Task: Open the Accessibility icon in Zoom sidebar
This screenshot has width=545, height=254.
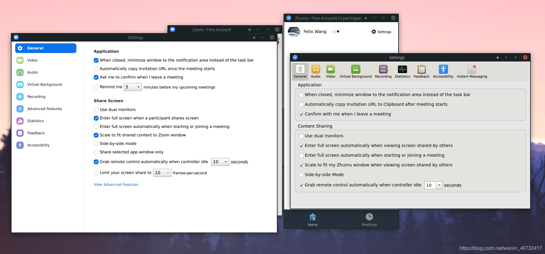Action: coord(20,145)
